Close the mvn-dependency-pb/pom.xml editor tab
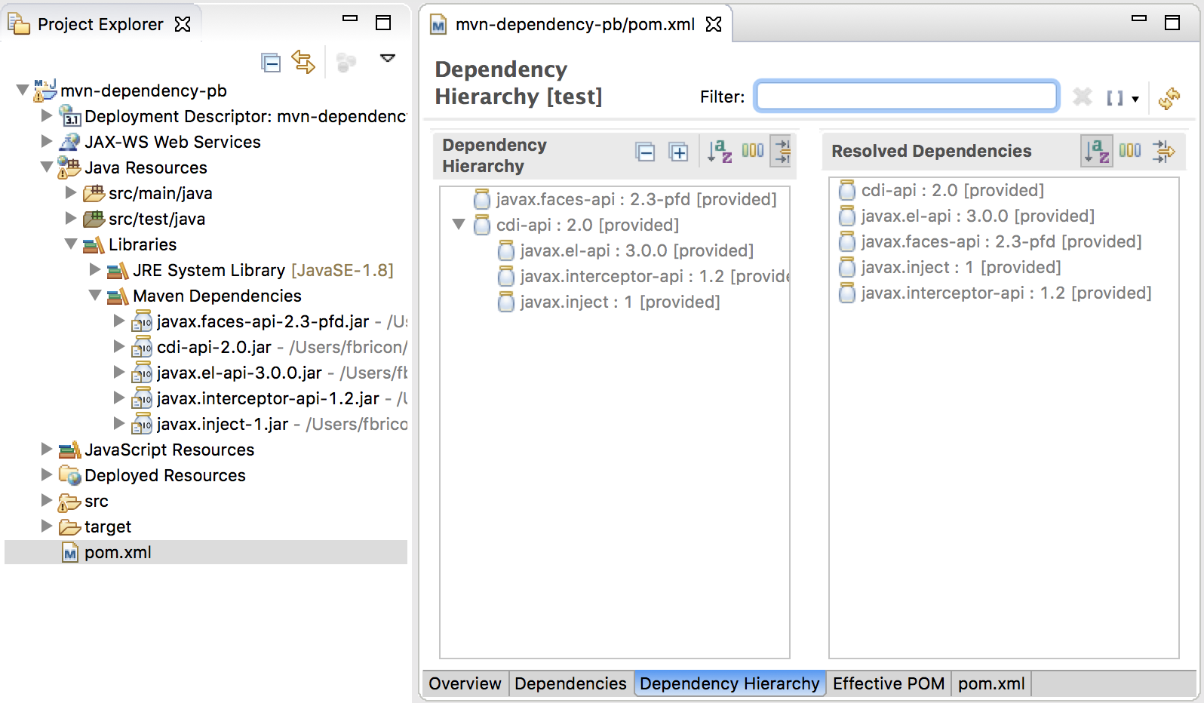The width and height of the screenshot is (1204, 703). [714, 24]
